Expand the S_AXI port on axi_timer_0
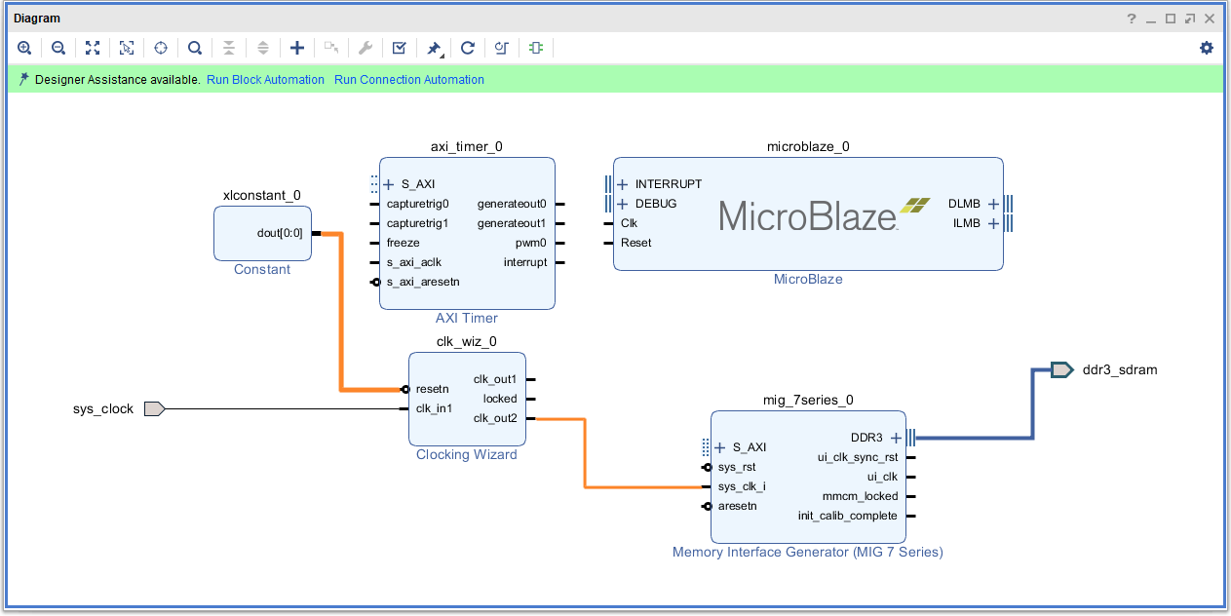The width and height of the screenshot is (1231, 616). [388, 184]
